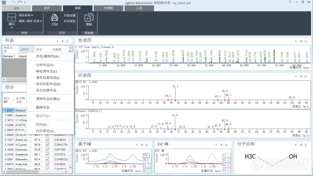The height and width of the screenshot is (176, 313).
Task: Pin the 样品 panel
Action: click(62, 41)
